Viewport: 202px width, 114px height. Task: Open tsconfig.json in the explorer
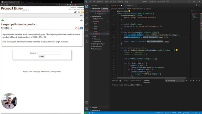(x=97, y=49)
